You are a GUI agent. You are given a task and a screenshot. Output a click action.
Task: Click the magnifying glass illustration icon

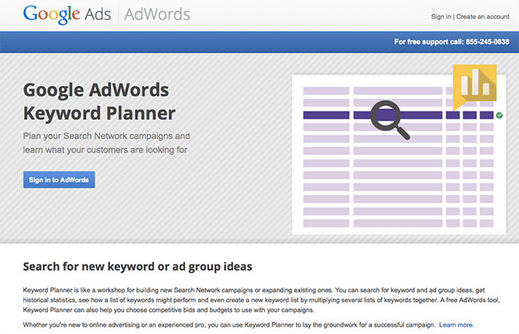point(390,120)
